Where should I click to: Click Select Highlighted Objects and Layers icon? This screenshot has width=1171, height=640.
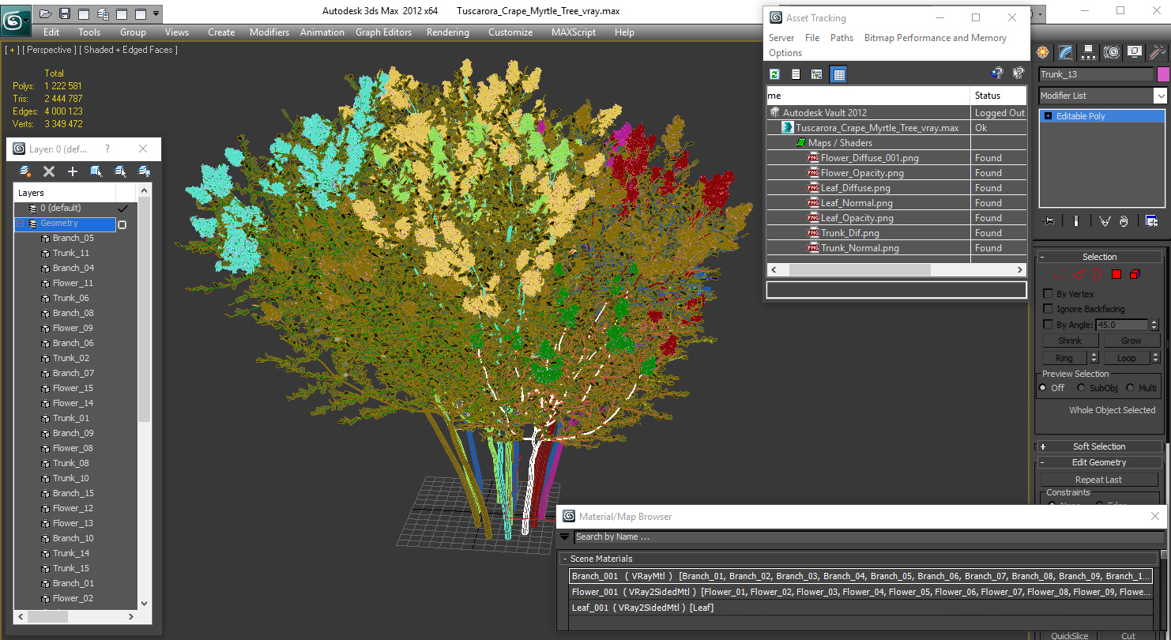pyautogui.click(x=96, y=171)
